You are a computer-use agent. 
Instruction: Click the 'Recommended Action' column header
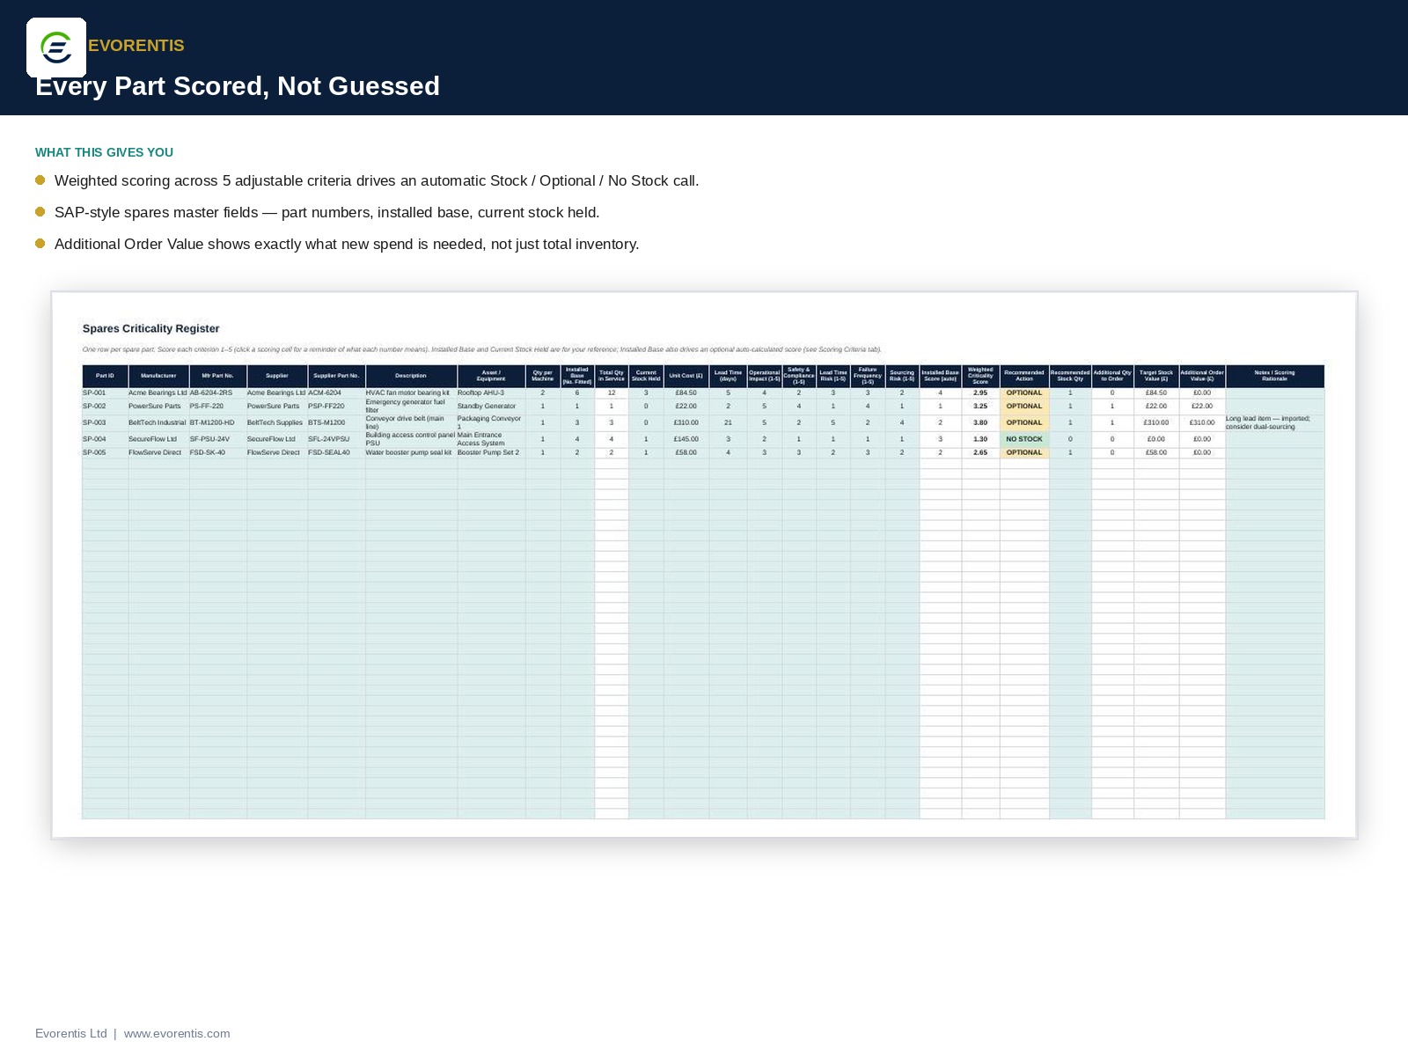coord(1024,376)
